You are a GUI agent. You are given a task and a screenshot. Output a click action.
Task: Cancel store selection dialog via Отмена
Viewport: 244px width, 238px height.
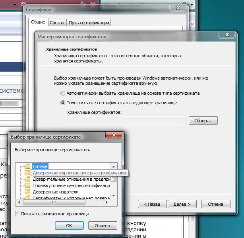(x=103, y=226)
